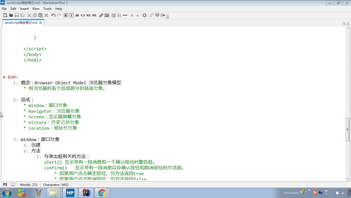Open toolbar overflow options dropdown
Viewport: 351px width, 198px height.
click(x=167, y=16)
